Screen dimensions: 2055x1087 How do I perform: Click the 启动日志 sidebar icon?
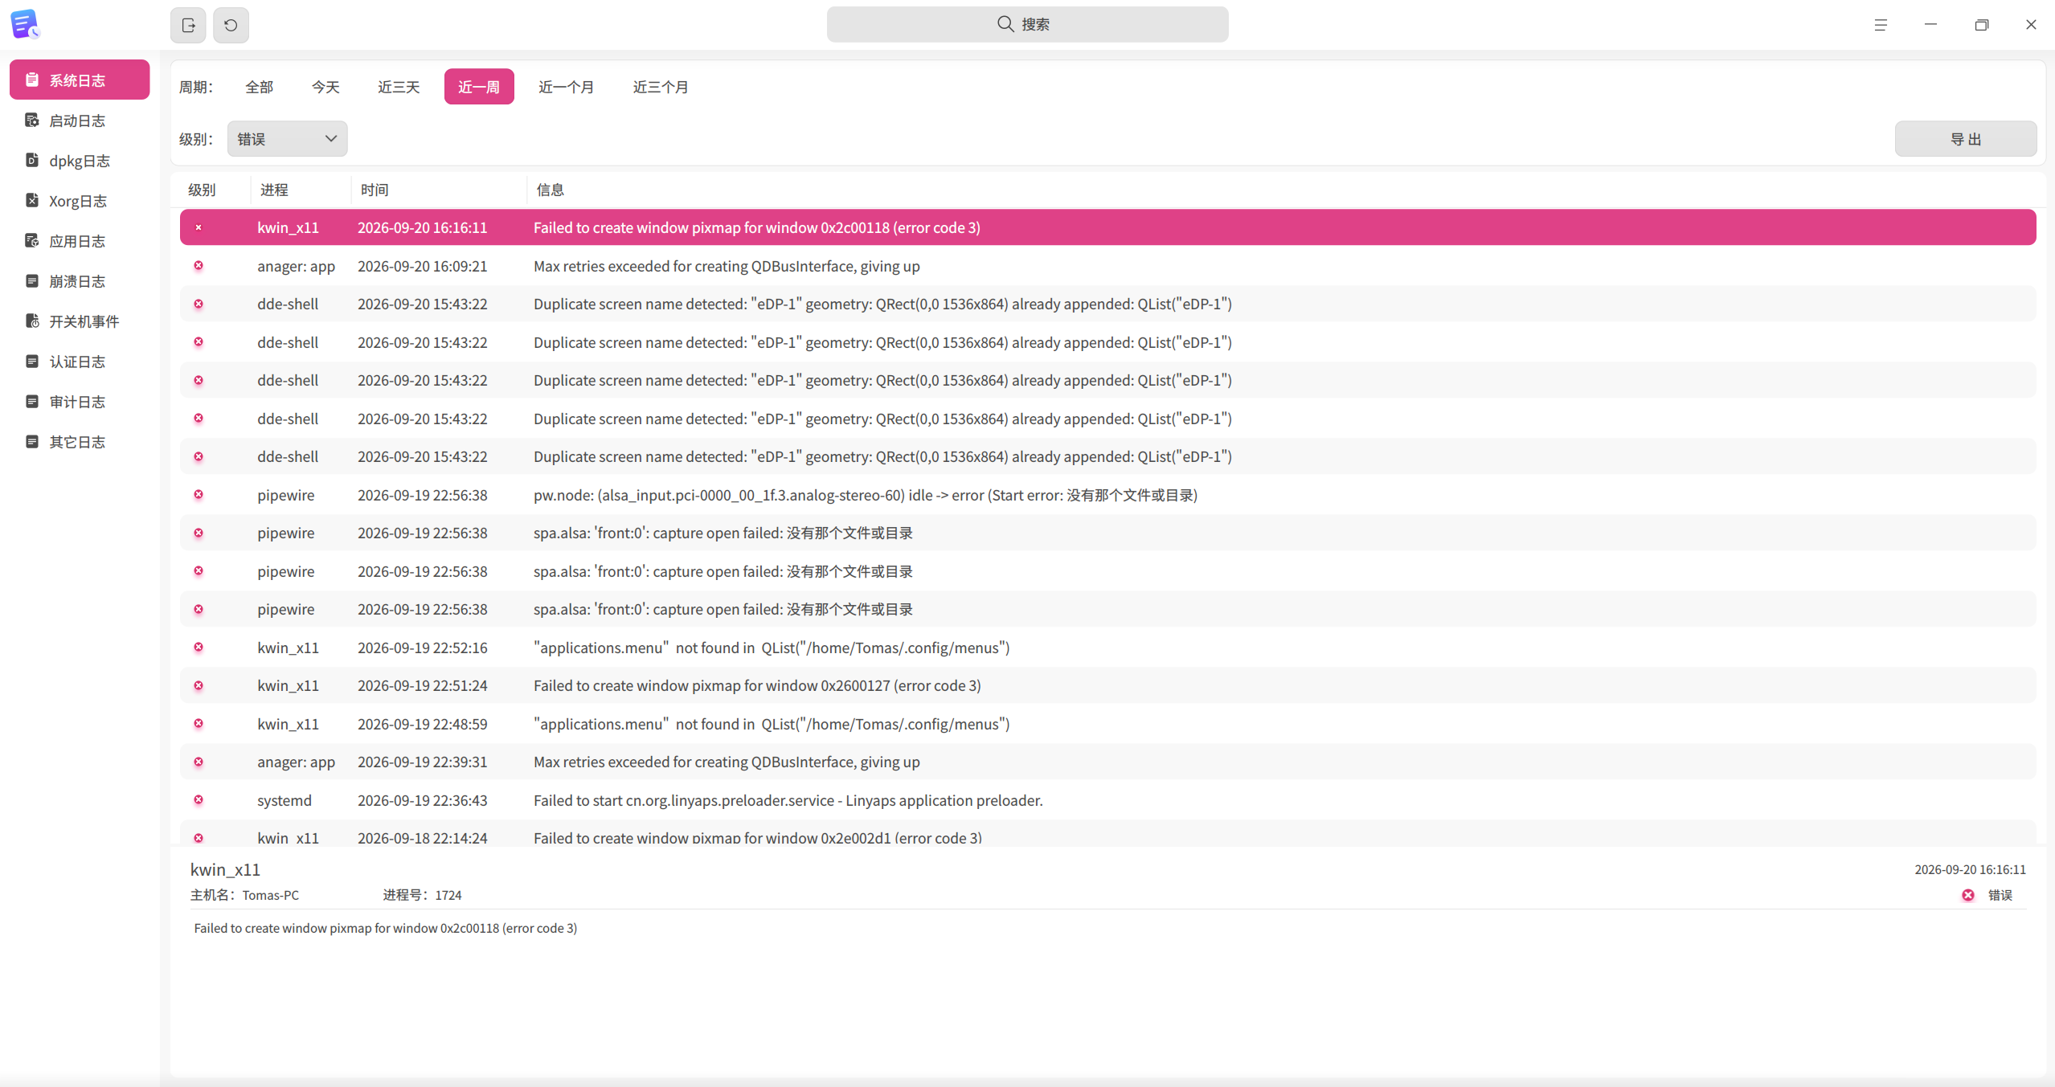32,121
